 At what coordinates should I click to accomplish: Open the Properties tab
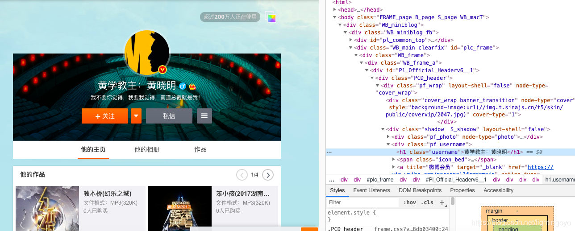click(462, 190)
